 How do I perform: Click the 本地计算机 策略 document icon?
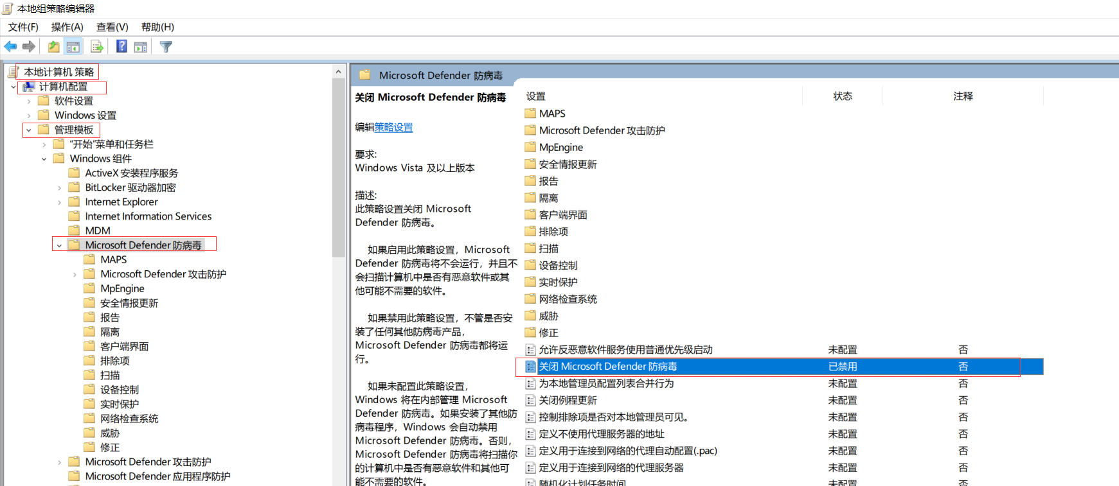point(13,72)
